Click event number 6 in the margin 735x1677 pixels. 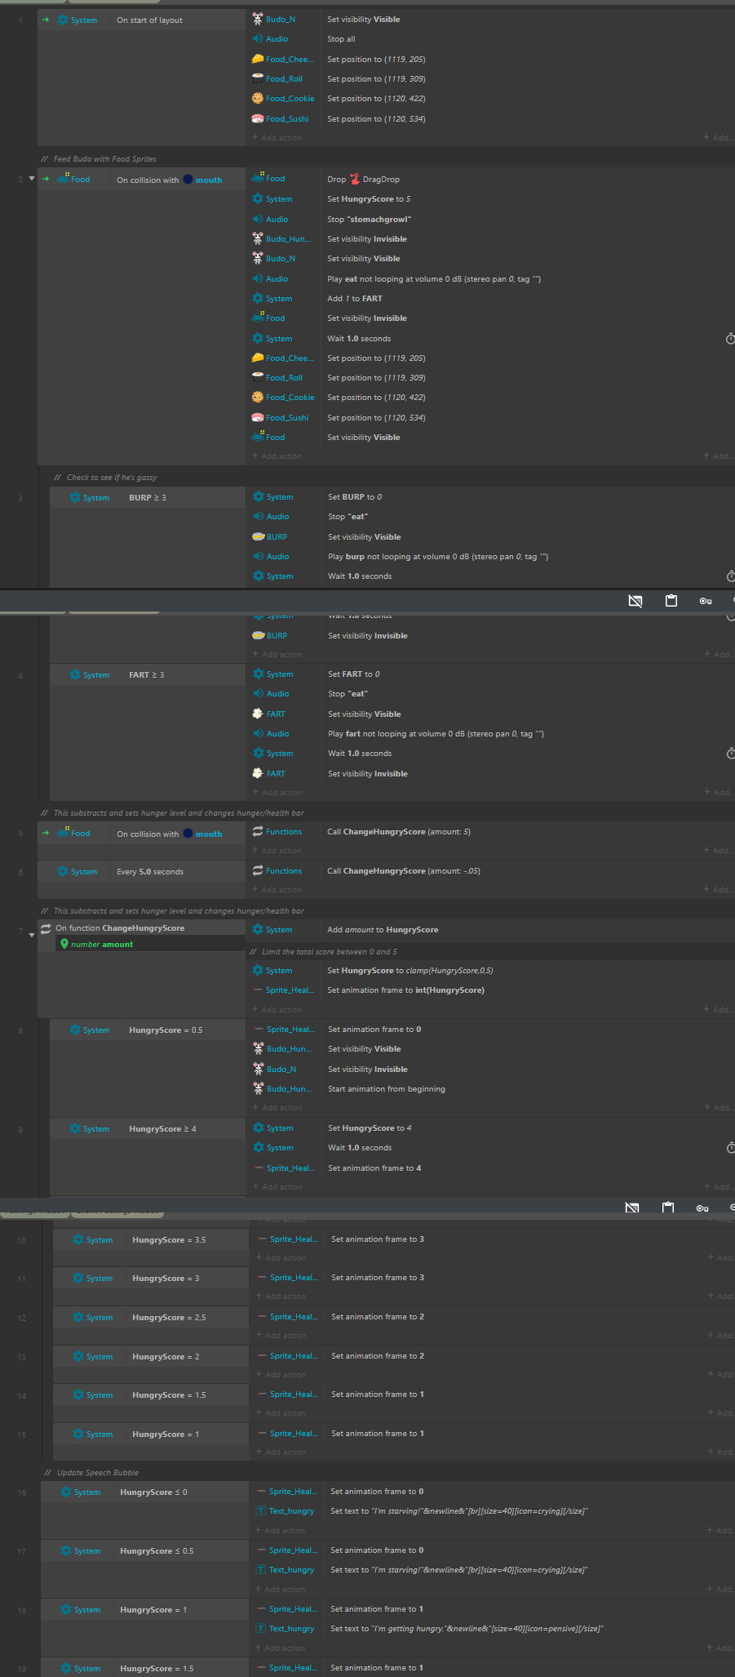tap(20, 872)
